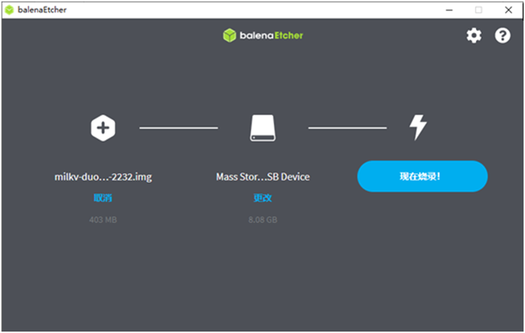Click the hexagon plus image source icon

103,128
